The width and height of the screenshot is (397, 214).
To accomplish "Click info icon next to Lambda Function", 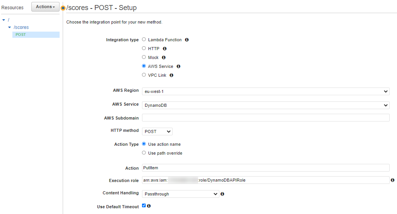I will [x=187, y=40].
